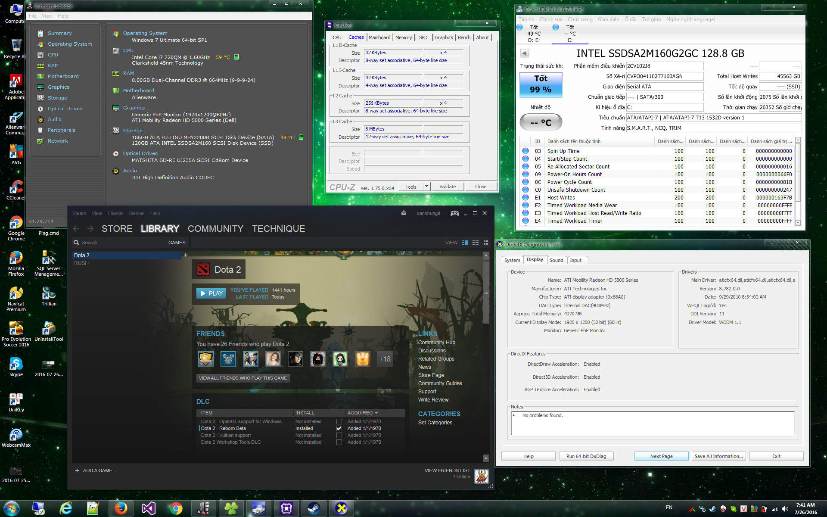Click the previous disk arrow in CrystalDiskInfo
The image size is (827, 517).
click(525, 53)
